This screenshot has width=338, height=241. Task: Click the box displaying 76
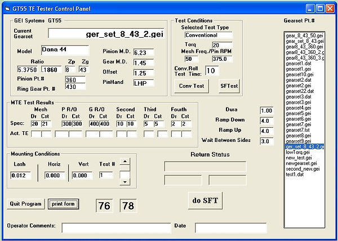click(104, 206)
